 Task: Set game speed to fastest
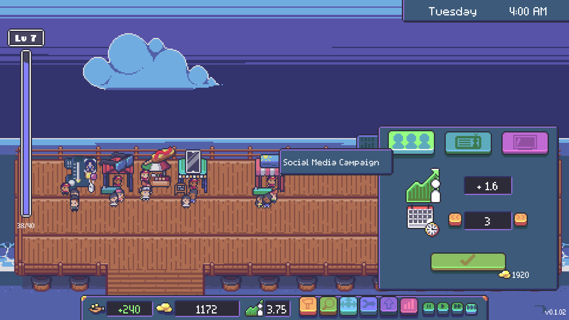click(471, 308)
